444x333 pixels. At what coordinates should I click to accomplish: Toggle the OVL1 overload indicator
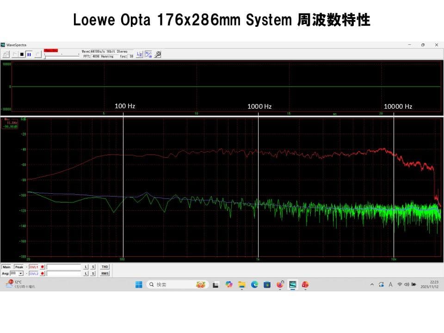coord(43,267)
